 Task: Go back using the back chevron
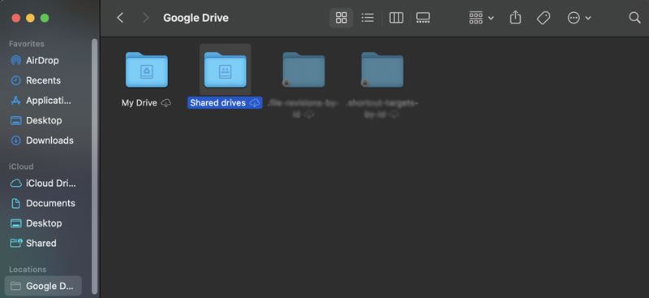point(120,18)
